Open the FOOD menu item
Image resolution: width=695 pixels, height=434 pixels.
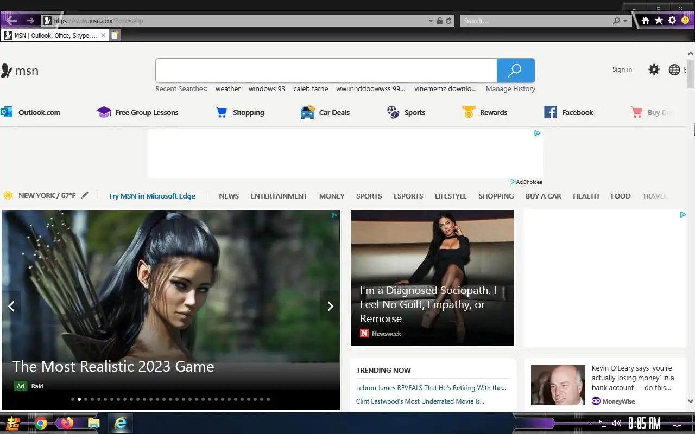[x=621, y=196]
